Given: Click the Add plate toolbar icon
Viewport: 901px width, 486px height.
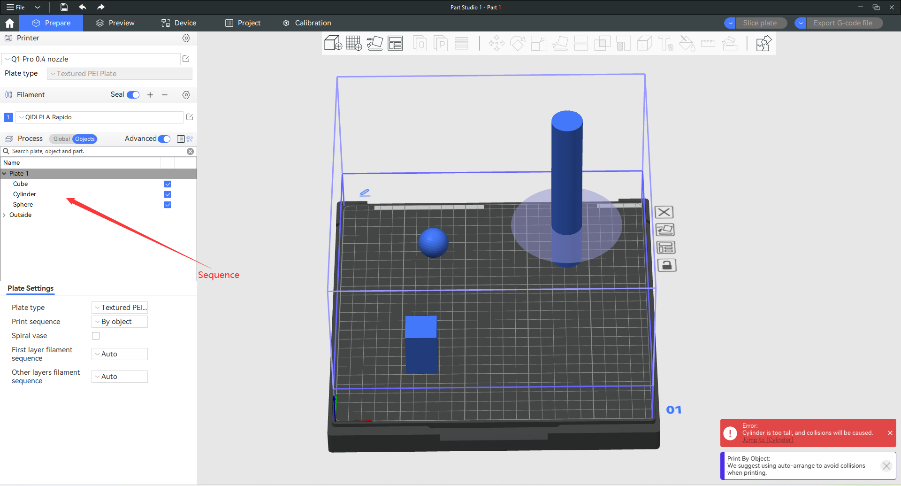Looking at the screenshot, I should pyautogui.click(x=353, y=43).
